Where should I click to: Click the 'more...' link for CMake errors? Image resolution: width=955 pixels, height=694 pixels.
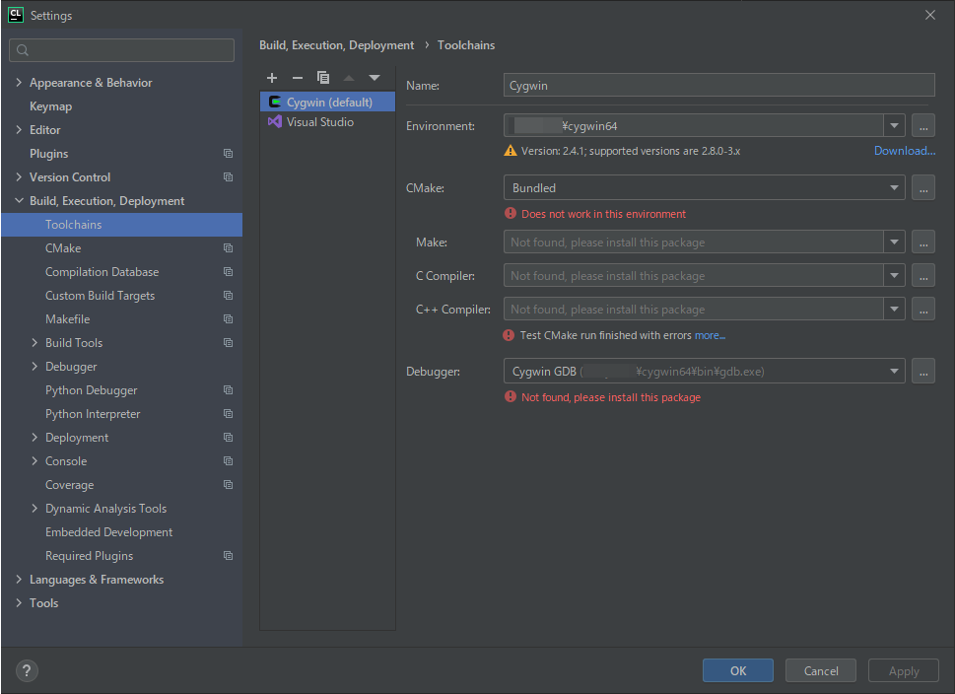click(x=710, y=335)
